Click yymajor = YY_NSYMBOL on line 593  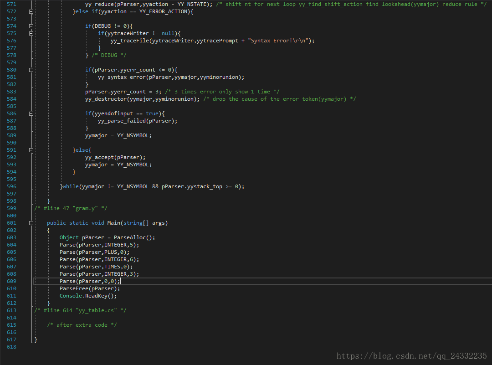[118, 165]
